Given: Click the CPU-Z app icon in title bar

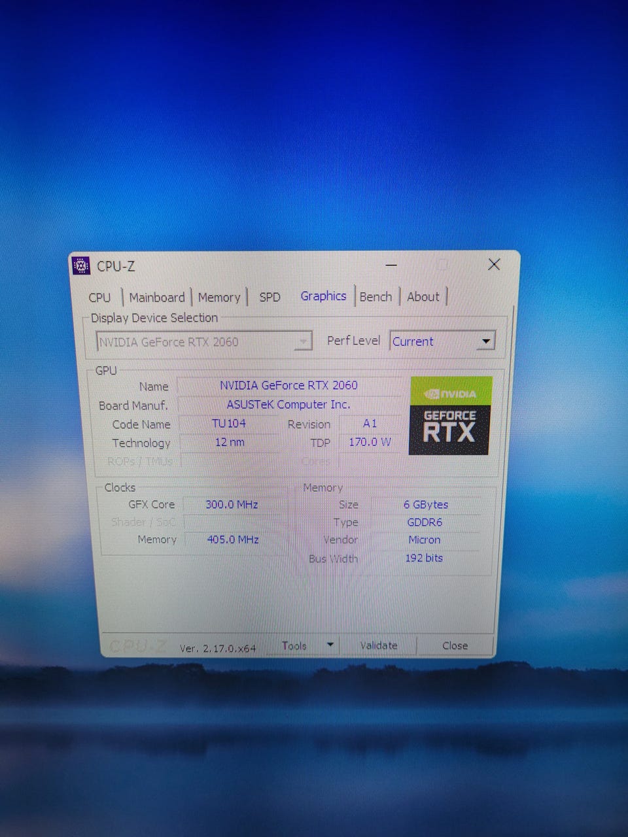Looking at the screenshot, I should coord(80,265).
